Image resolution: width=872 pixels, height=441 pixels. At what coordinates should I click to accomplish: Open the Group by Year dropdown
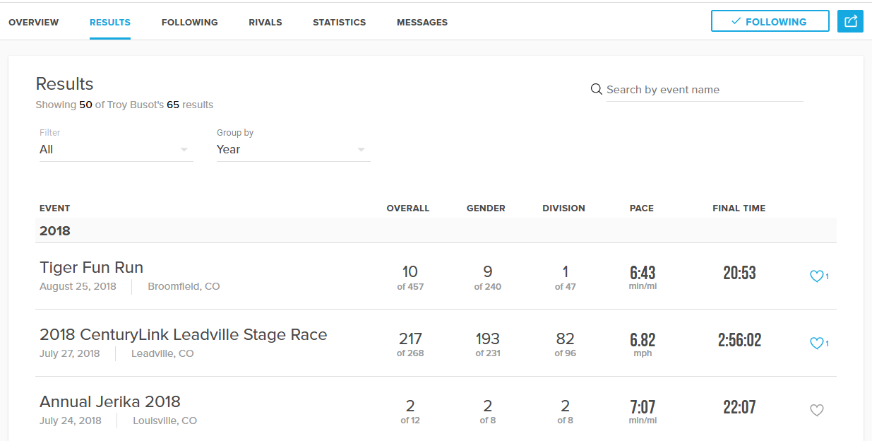(293, 150)
